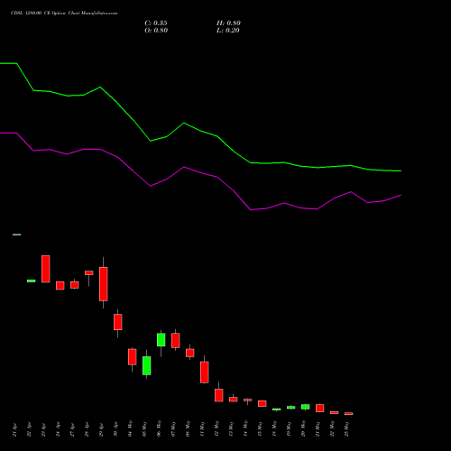Click the '25 May' date axis label

[347, 429]
